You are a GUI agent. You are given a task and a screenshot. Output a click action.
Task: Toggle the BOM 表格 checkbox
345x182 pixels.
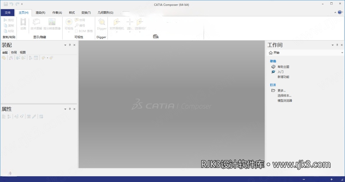[x=76, y=31]
